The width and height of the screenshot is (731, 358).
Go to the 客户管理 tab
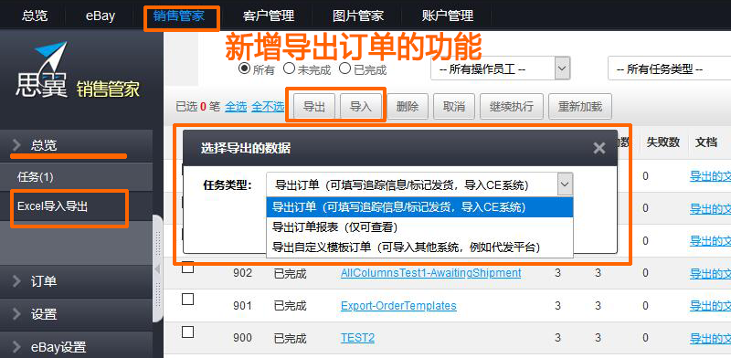point(269,16)
